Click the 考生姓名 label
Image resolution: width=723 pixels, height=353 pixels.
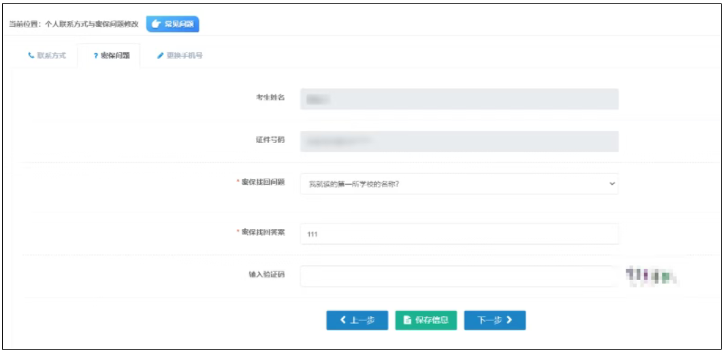271,97
